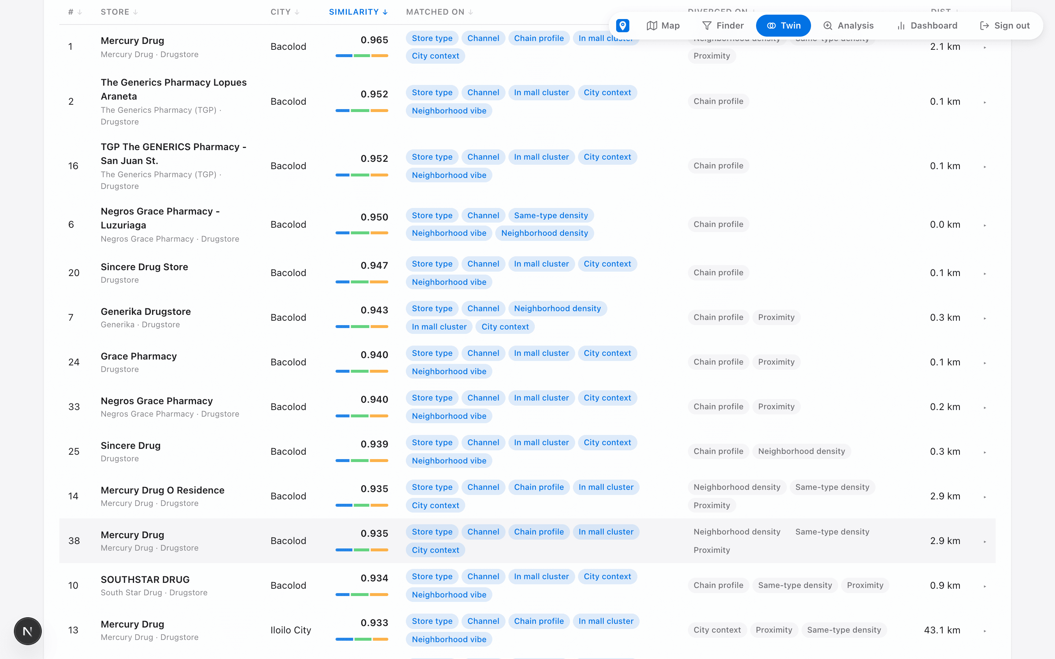
Task: Click grey Neighborhood density chip in row 25
Action: [802, 451]
